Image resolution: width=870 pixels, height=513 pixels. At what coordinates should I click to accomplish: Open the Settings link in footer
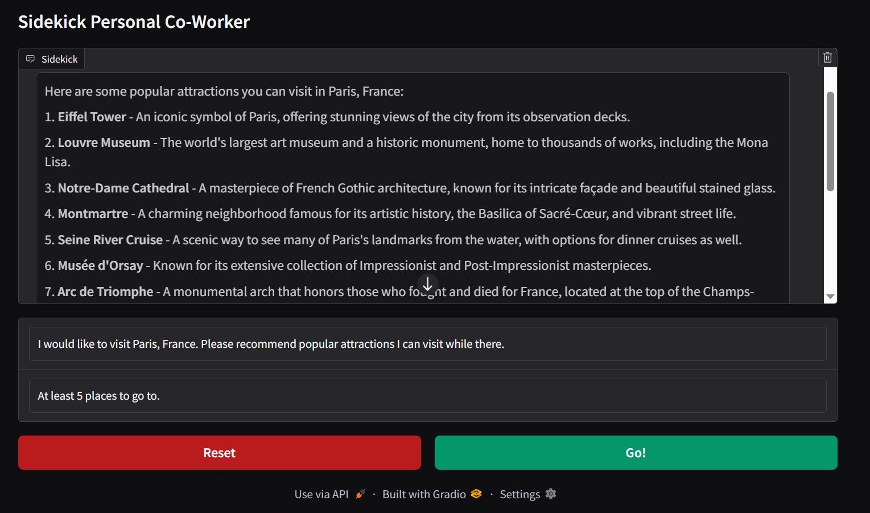tap(519, 494)
